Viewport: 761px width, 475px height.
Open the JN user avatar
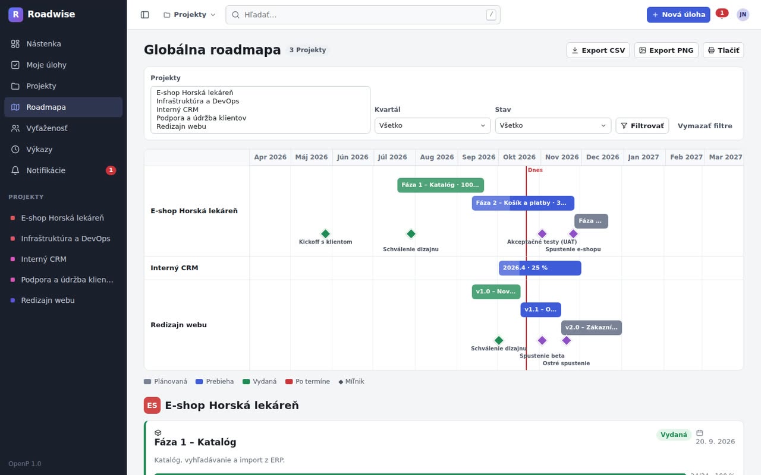[743, 15]
